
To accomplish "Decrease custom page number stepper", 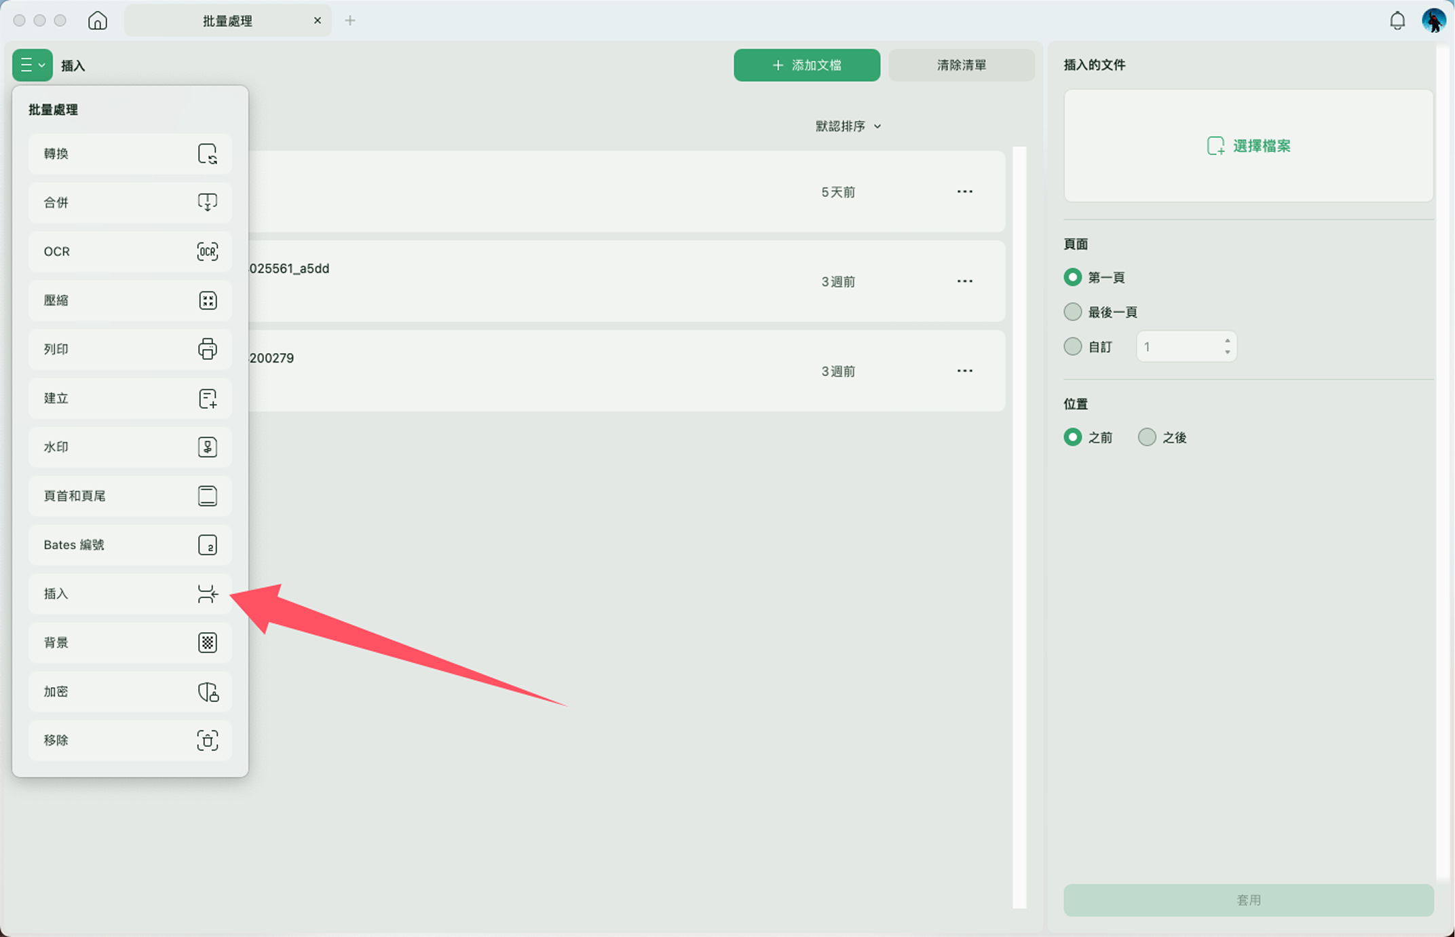I will pyautogui.click(x=1227, y=352).
